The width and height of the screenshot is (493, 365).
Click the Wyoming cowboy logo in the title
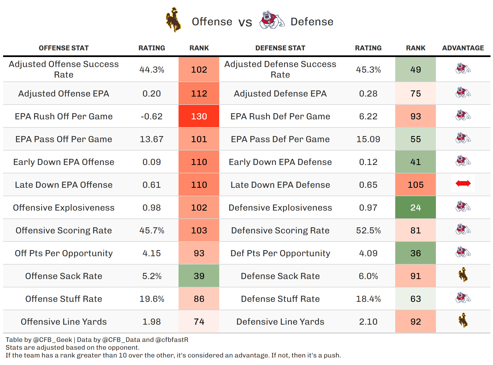point(173,20)
